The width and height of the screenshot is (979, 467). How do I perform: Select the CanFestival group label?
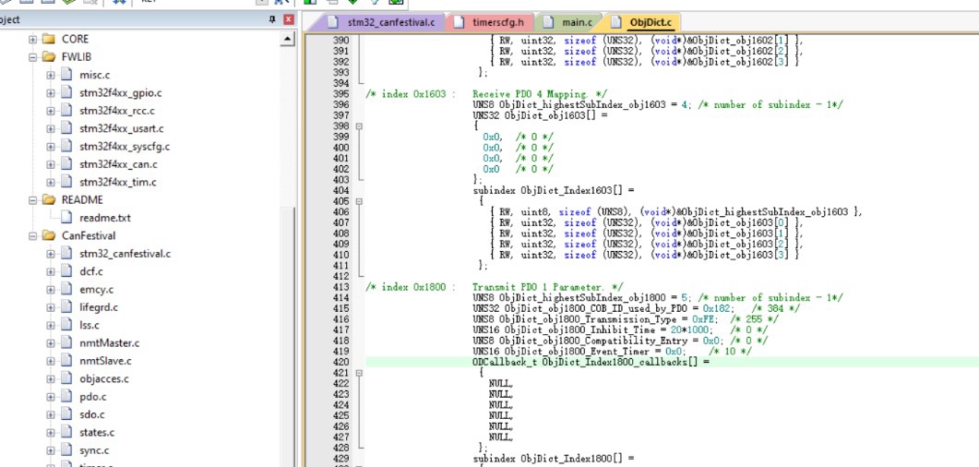[88, 235]
